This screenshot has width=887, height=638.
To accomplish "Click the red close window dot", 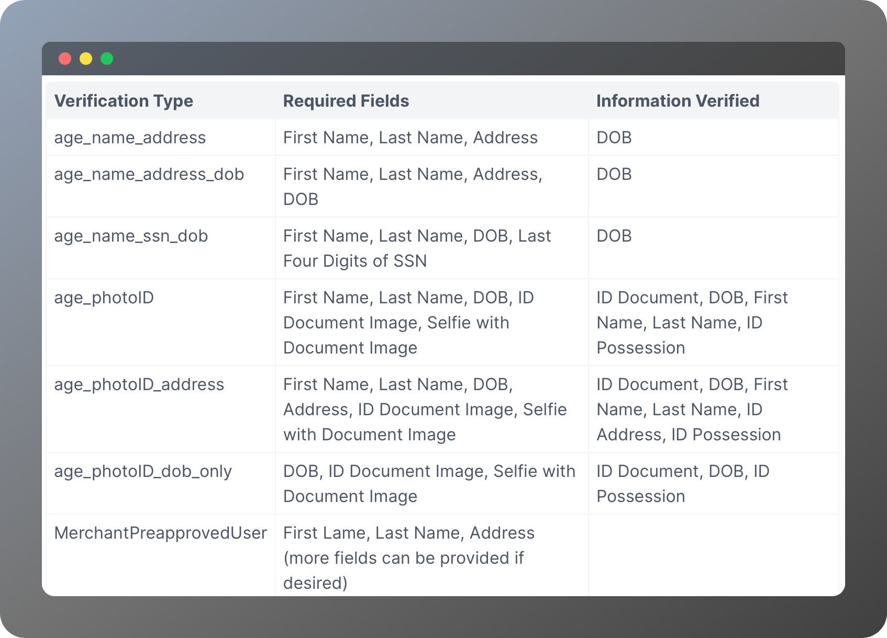I will [x=65, y=59].
